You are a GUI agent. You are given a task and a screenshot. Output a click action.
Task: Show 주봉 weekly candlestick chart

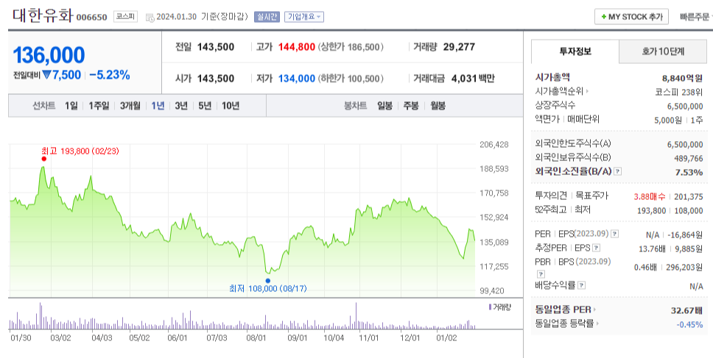click(411, 106)
